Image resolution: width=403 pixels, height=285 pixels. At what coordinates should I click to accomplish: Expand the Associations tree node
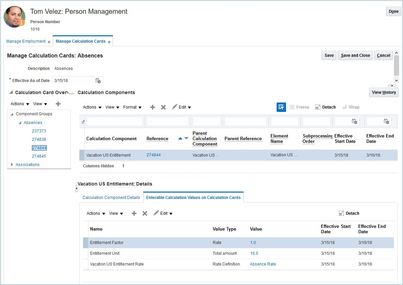point(12,165)
